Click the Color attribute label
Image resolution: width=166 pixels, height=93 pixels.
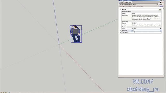coord(124,29)
